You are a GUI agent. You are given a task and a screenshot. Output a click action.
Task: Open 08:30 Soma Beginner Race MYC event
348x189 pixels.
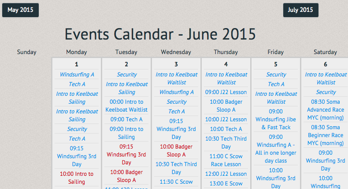pos(326,135)
